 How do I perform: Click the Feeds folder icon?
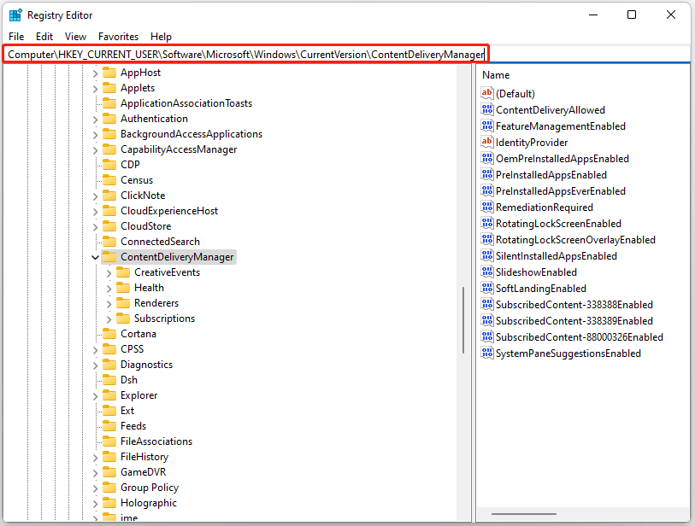click(109, 425)
